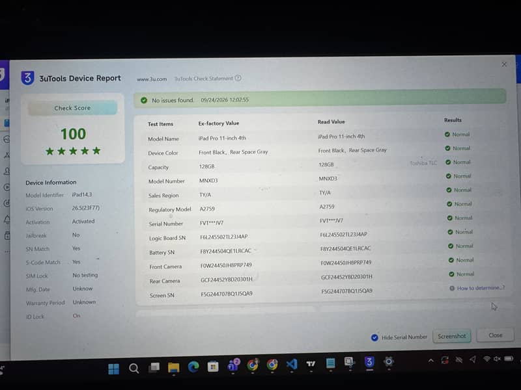Open the Windows Start menu
Screen dimensions: 521x390
point(113,369)
